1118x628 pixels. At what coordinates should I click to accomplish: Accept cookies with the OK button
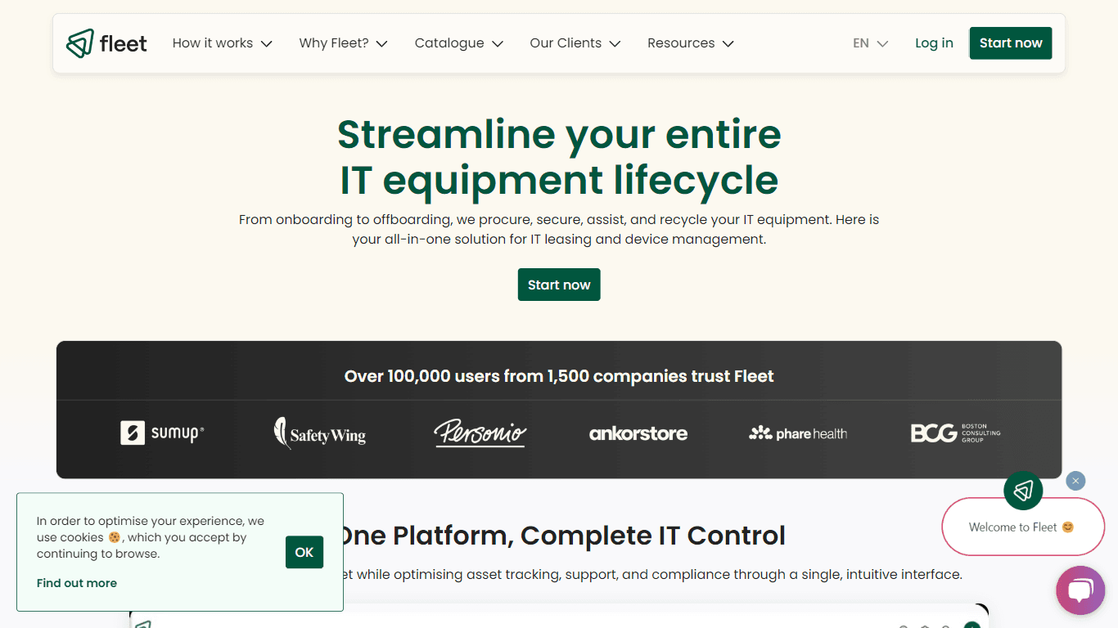(304, 552)
